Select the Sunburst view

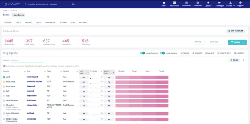pos(197,53)
